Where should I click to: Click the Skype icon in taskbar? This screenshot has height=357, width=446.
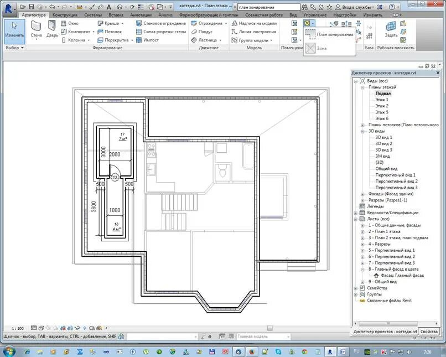278,352
